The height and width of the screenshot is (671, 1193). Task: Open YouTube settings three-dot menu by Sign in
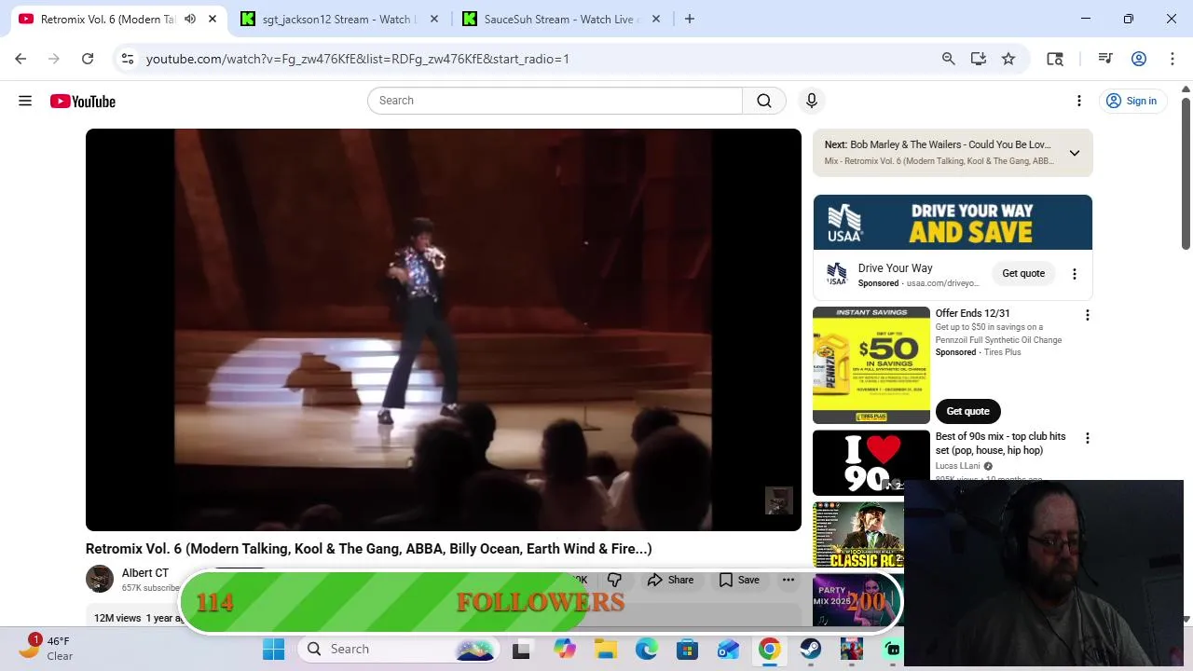coord(1079,101)
